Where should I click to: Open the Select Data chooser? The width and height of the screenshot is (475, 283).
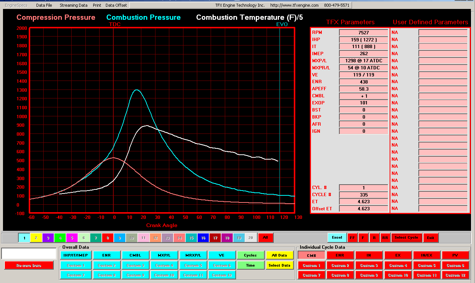279,265
